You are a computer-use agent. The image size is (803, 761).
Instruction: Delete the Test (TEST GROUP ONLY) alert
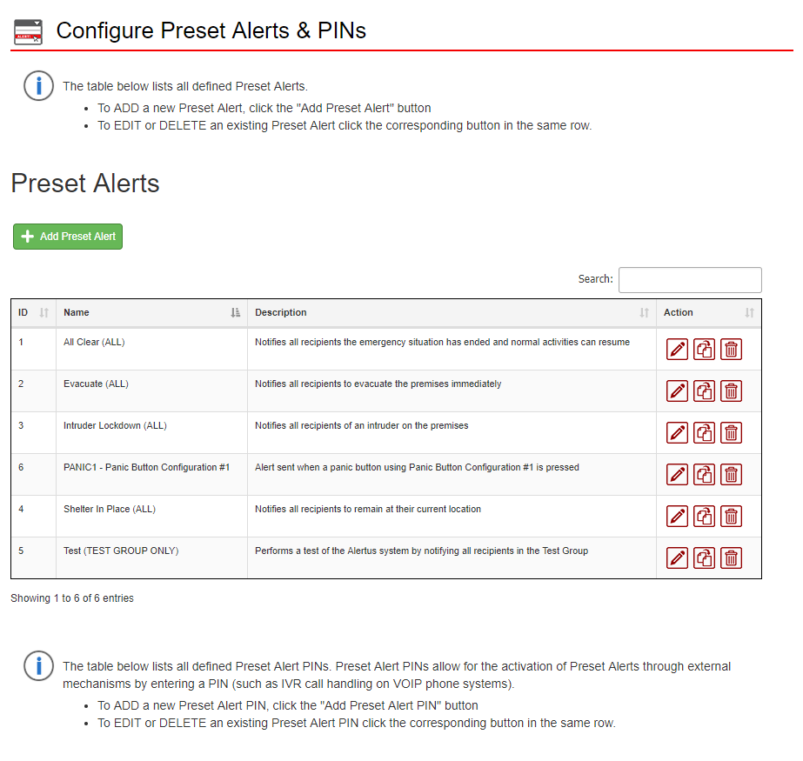[732, 558]
